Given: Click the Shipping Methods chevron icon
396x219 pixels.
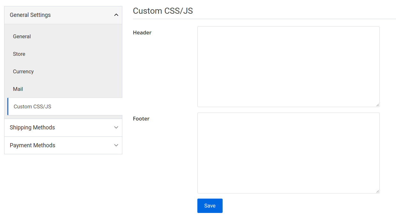Looking at the screenshot, I should 116,127.
